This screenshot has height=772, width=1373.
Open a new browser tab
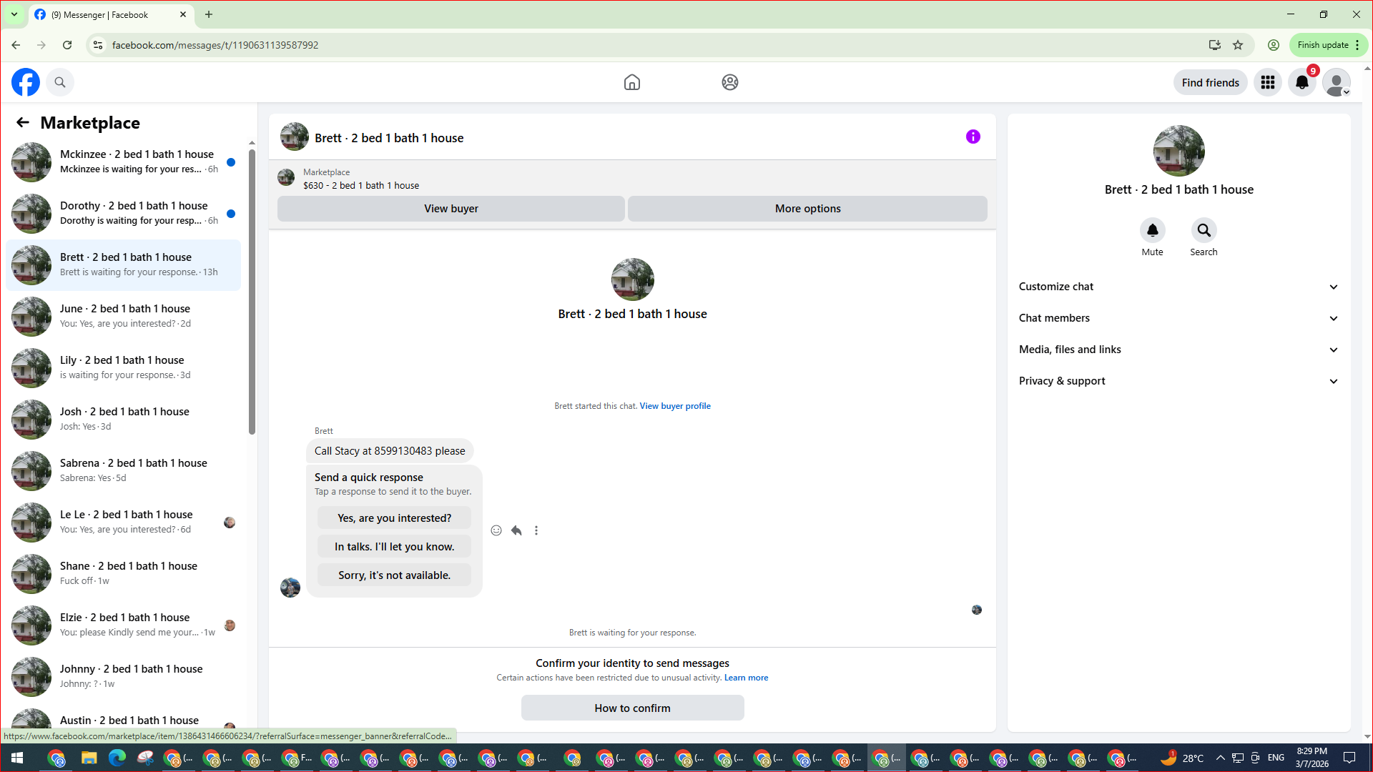[209, 14]
